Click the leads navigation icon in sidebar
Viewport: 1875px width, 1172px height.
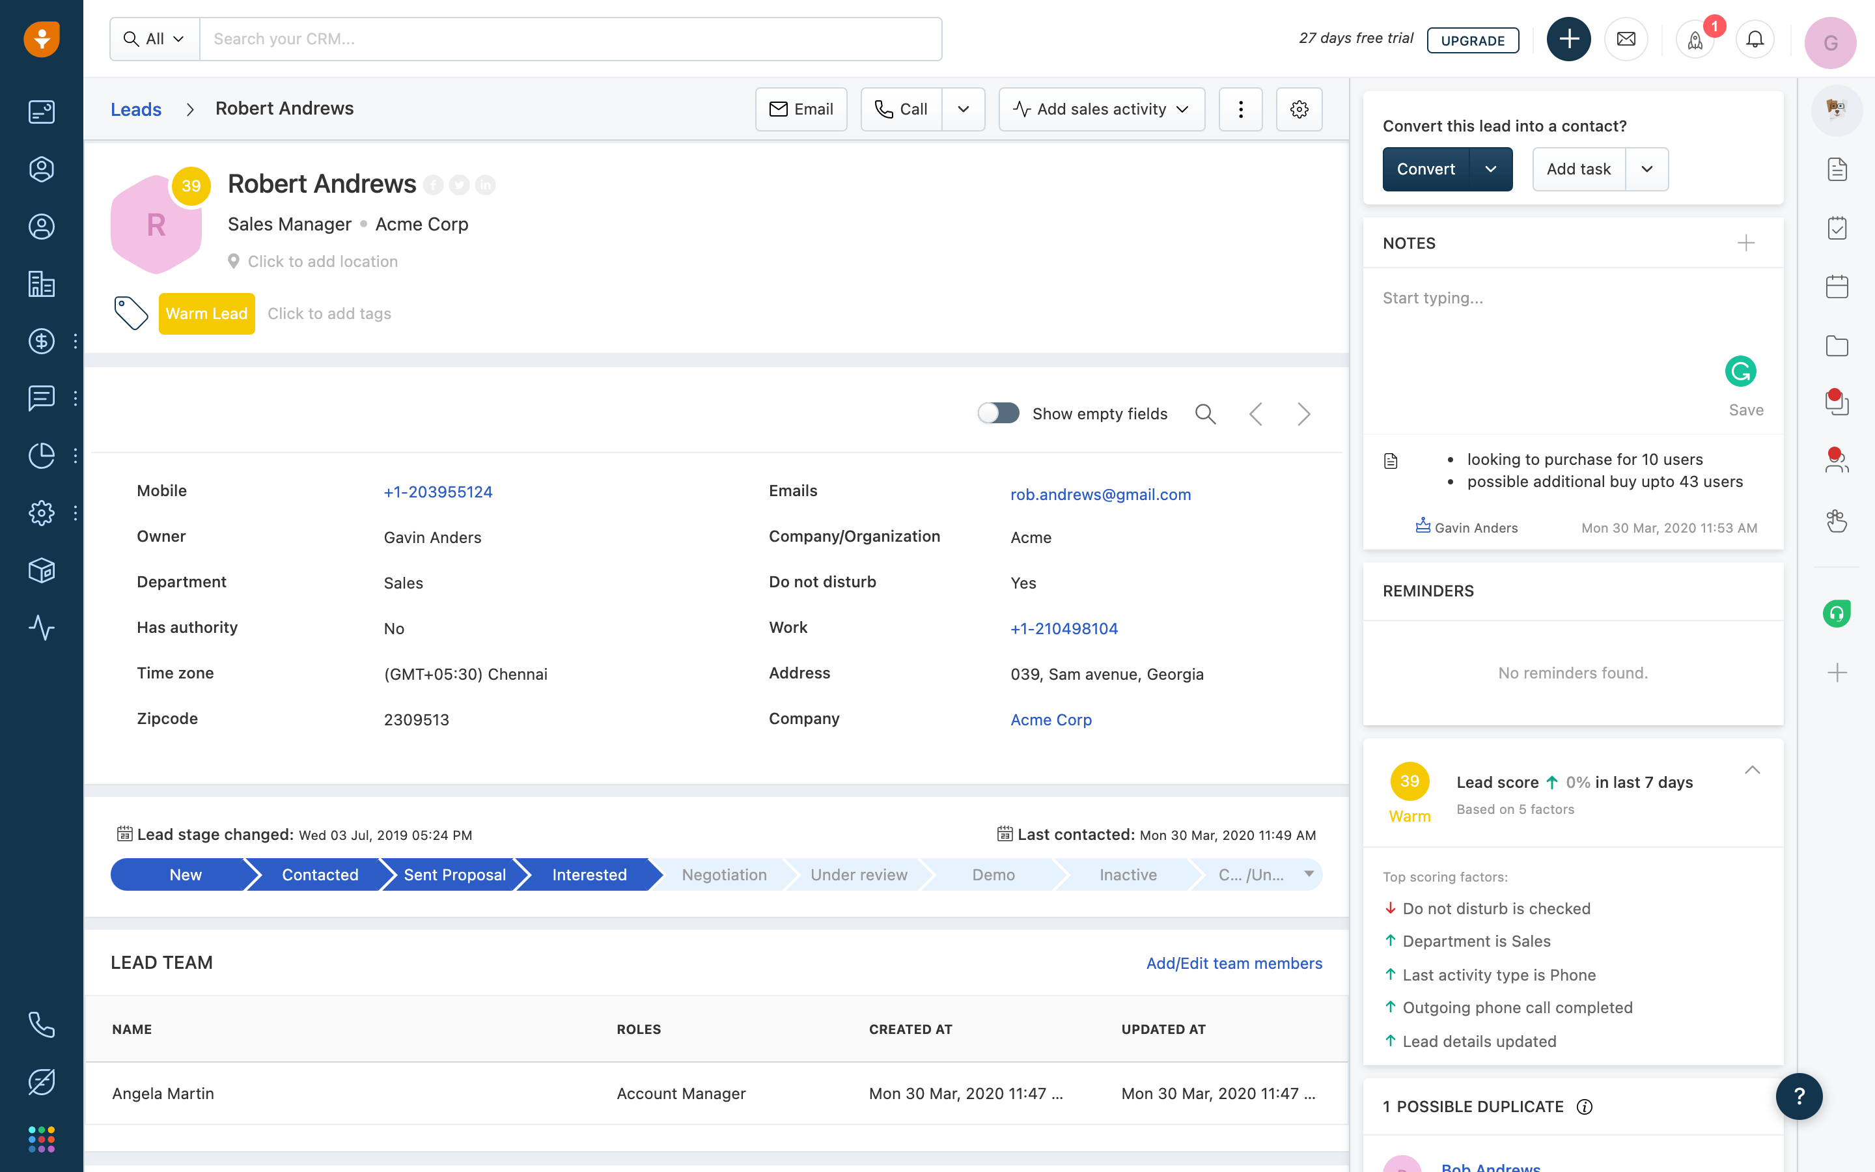pyautogui.click(x=40, y=169)
